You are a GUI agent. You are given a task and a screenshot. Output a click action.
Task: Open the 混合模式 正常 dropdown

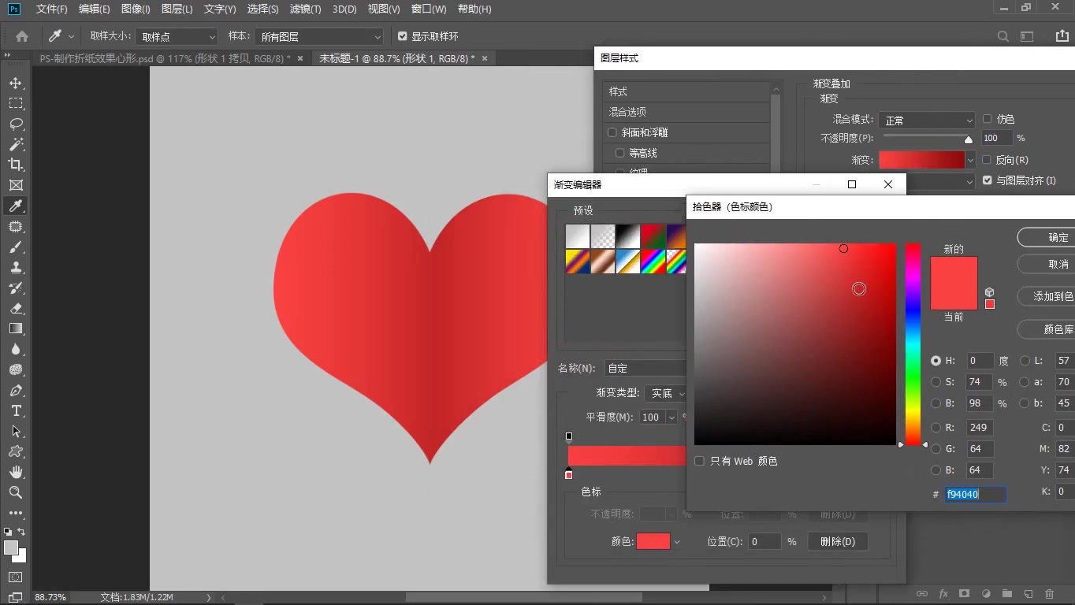click(927, 120)
